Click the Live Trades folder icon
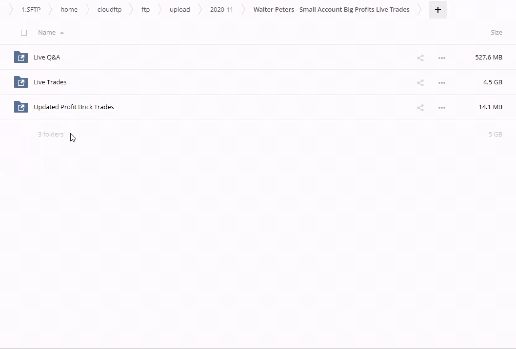The width and height of the screenshot is (516, 349). pyautogui.click(x=21, y=82)
